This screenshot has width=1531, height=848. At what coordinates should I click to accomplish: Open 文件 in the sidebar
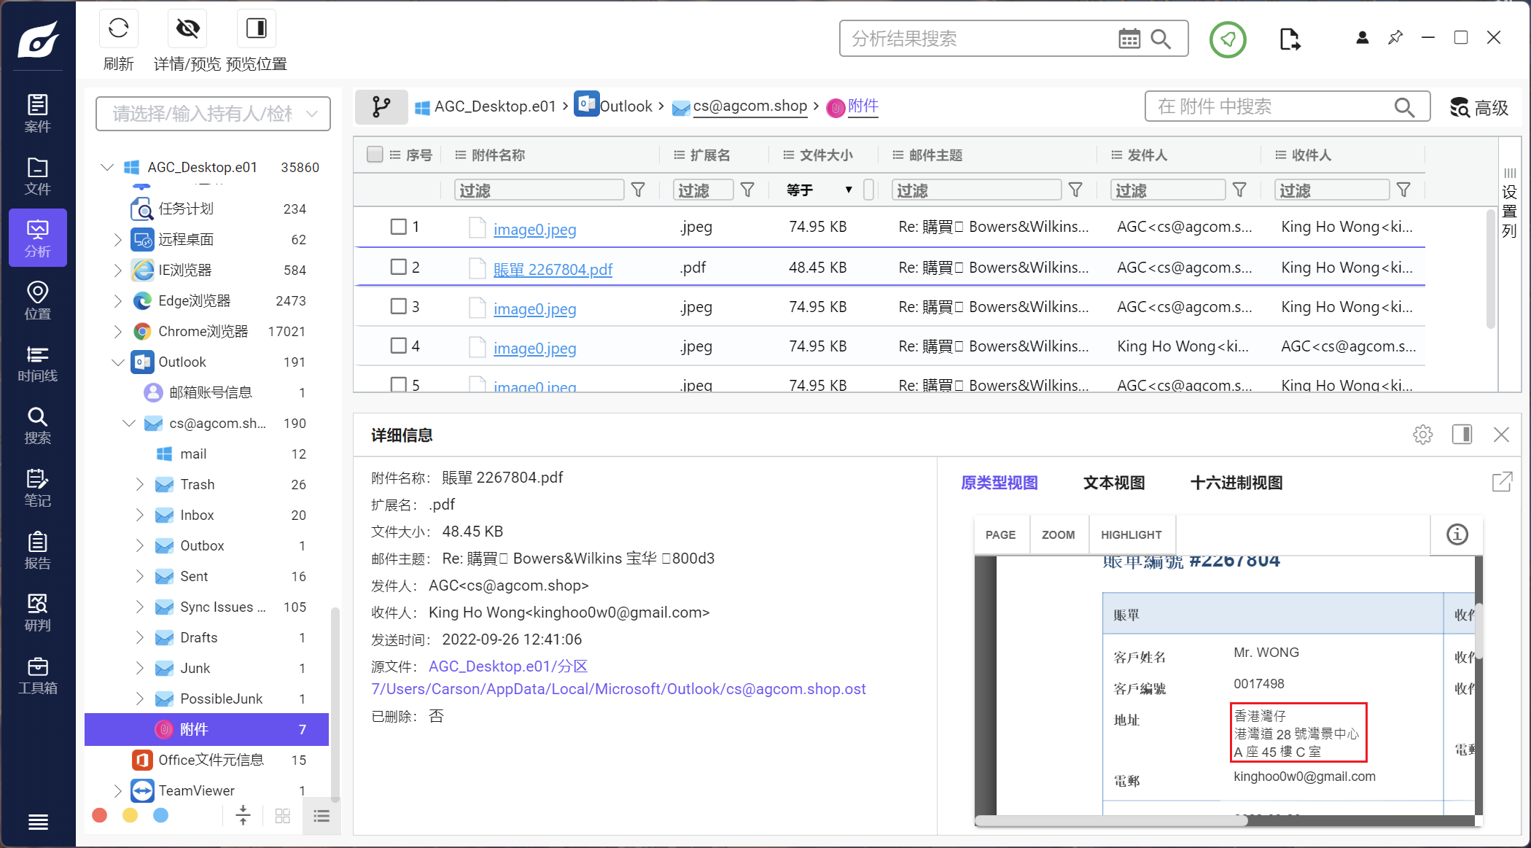coord(38,176)
